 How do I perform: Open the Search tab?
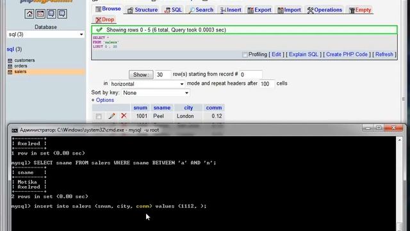tap(201, 10)
